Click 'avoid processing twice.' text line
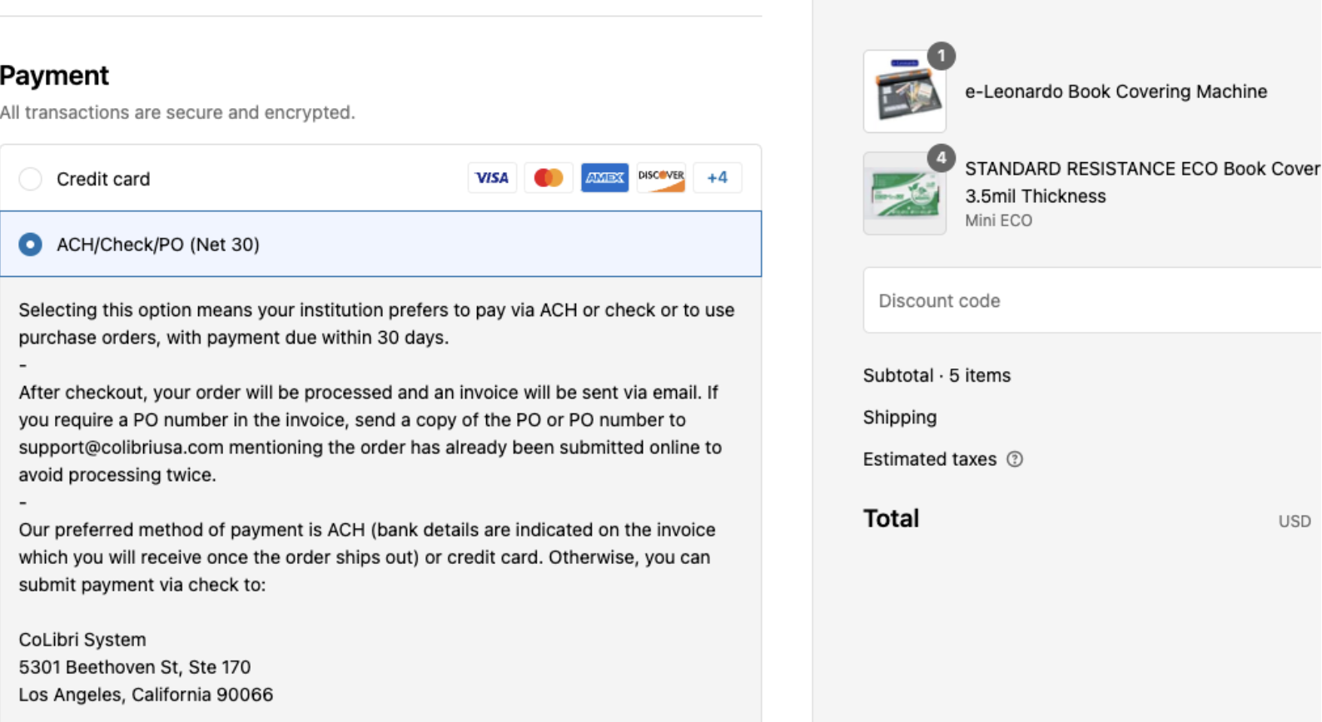Screen dimensions: 1322x722 (117, 475)
